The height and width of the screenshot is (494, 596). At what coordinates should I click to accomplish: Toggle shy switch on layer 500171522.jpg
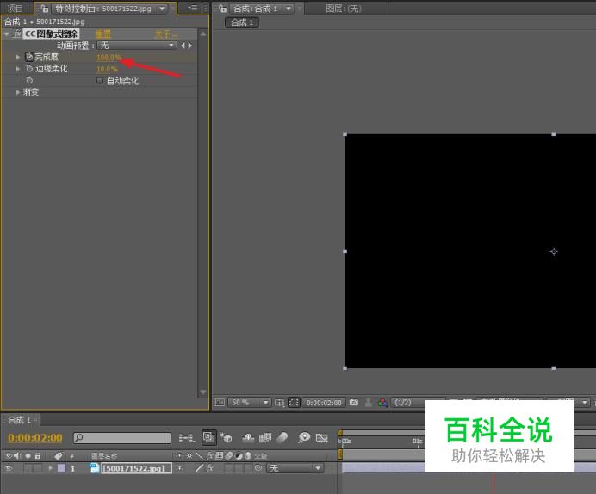(180, 468)
